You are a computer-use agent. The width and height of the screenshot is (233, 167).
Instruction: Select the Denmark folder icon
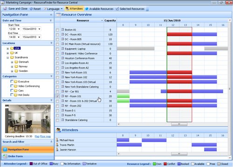click(x=16, y=62)
